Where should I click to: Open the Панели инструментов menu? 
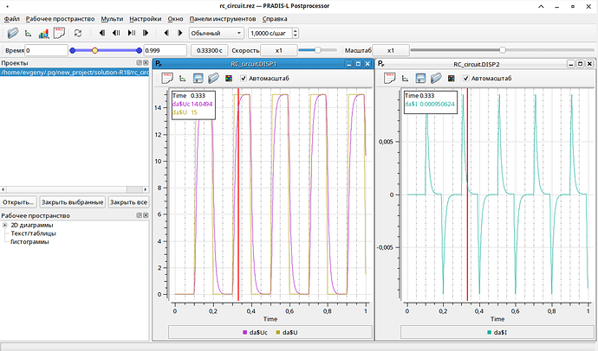[x=223, y=19]
